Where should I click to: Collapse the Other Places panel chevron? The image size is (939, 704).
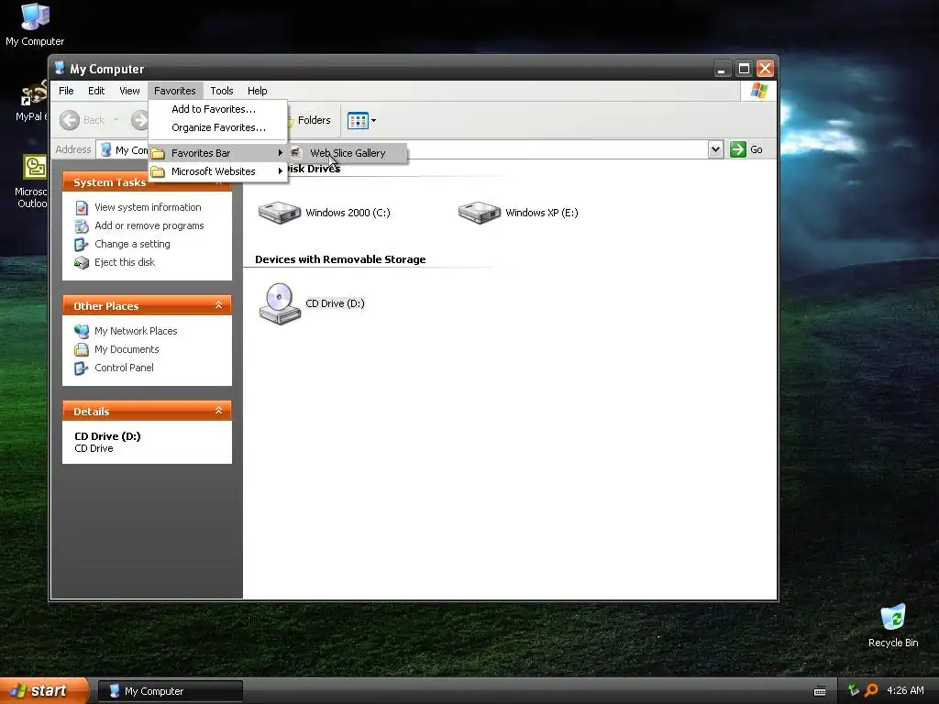pyautogui.click(x=218, y=305)
